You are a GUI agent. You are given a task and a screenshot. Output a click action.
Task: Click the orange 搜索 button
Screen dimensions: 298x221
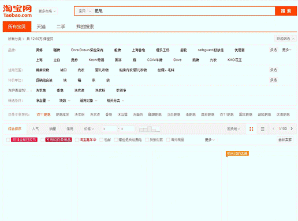(x=286, y=11)
